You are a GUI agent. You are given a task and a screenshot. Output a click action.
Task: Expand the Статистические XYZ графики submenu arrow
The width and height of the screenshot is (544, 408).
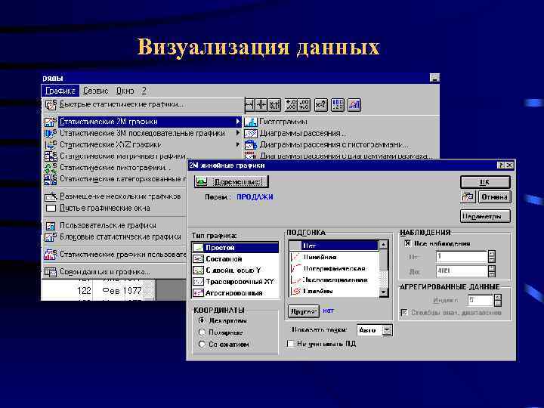238,144
